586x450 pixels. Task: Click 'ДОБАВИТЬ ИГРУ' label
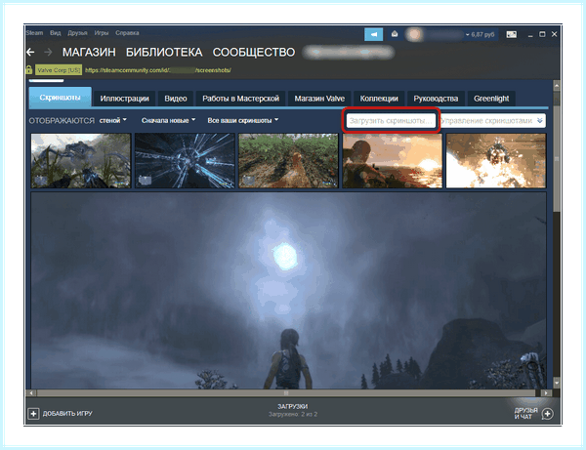[x=67, y=414]
